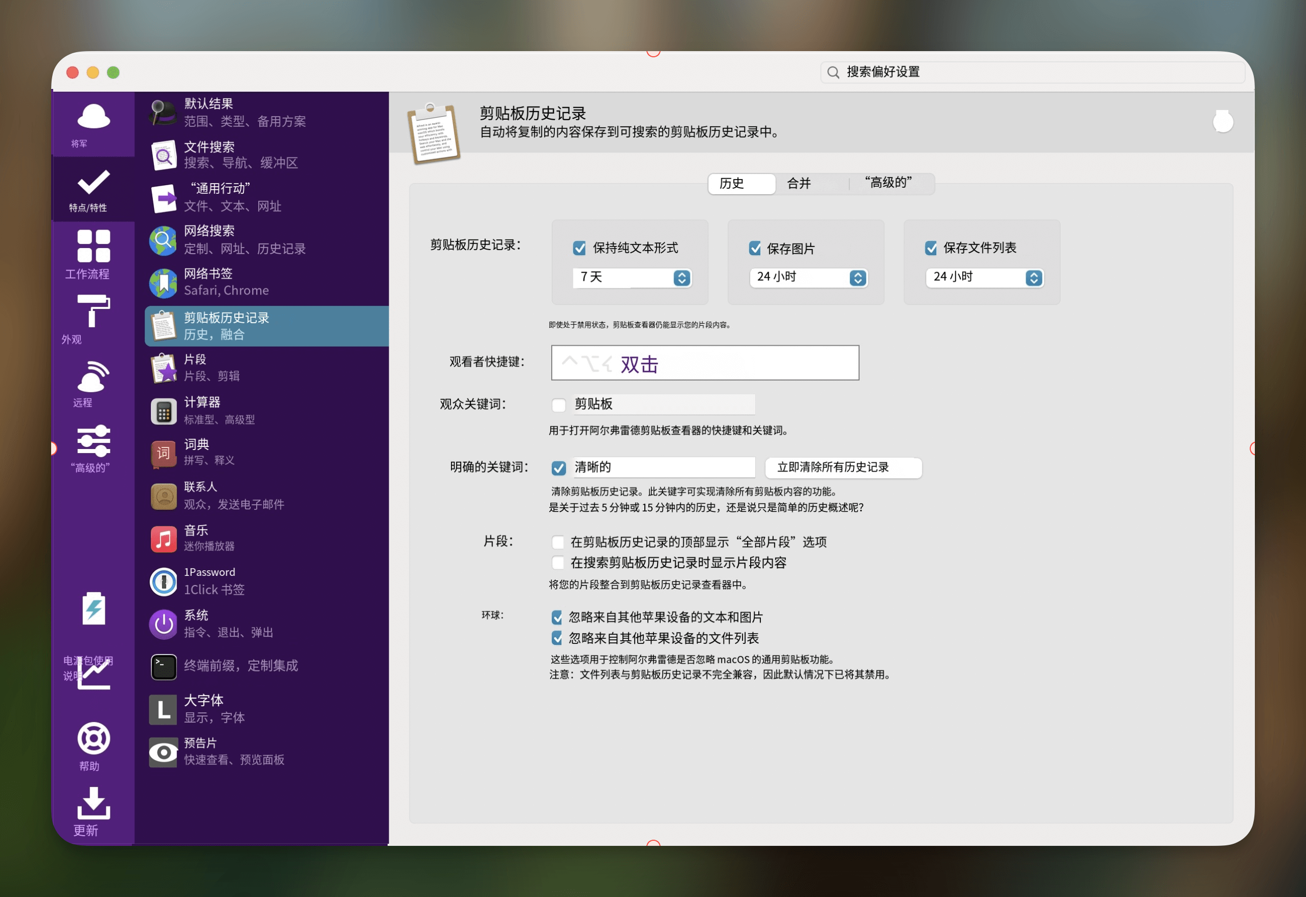
Task: Click the 帮助 lifebuoy help icon
Action: [x=93, y=738]
